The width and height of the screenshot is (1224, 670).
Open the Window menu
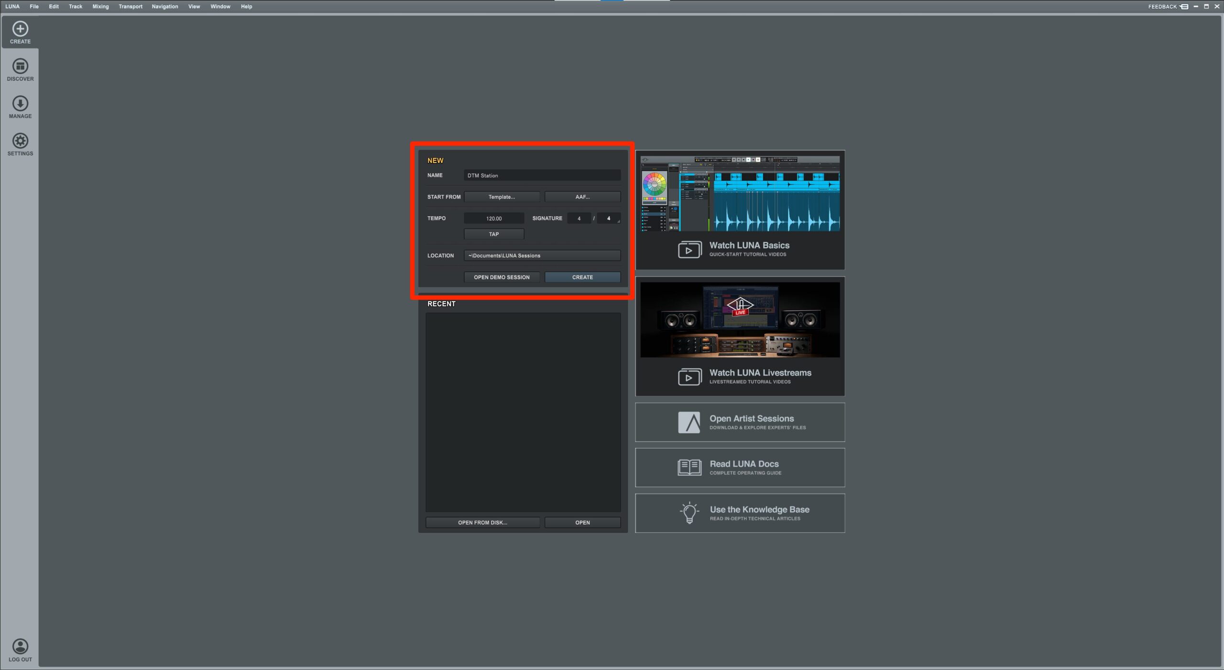[x=220, y=7]
